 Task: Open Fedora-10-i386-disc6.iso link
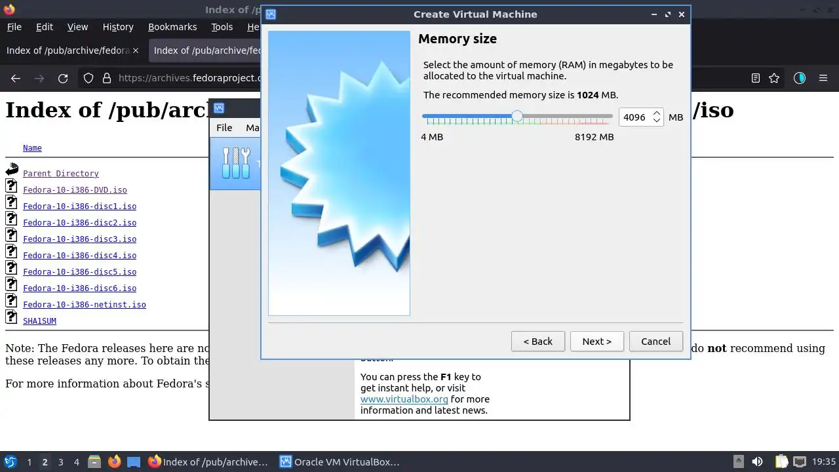pos(80,288)
